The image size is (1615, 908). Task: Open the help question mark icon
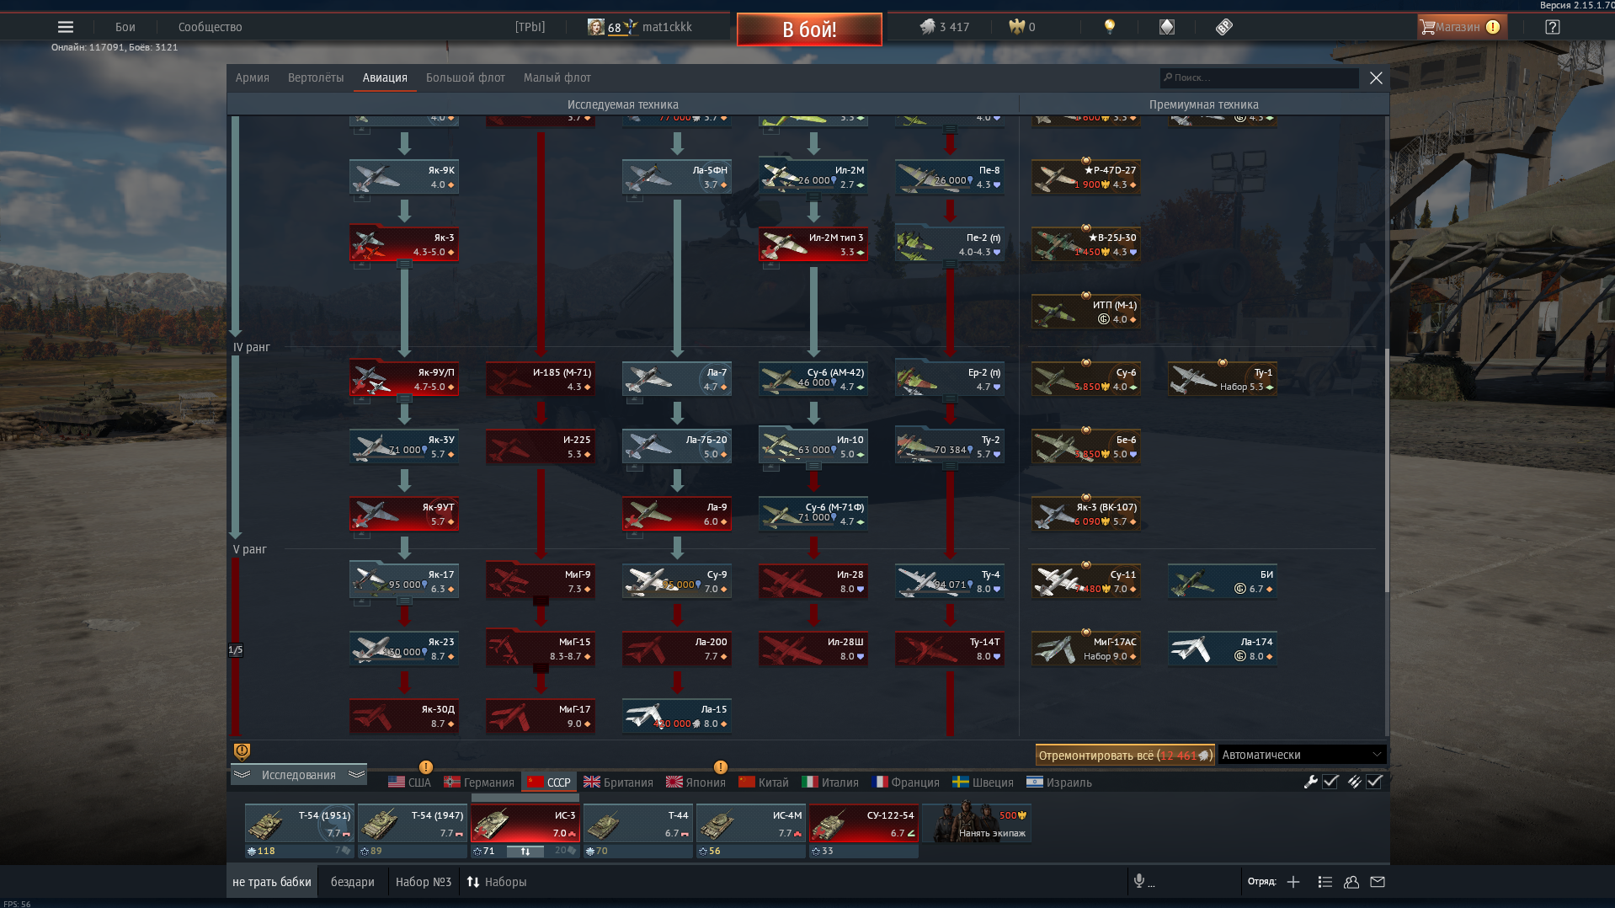(x=1553, y=27)
